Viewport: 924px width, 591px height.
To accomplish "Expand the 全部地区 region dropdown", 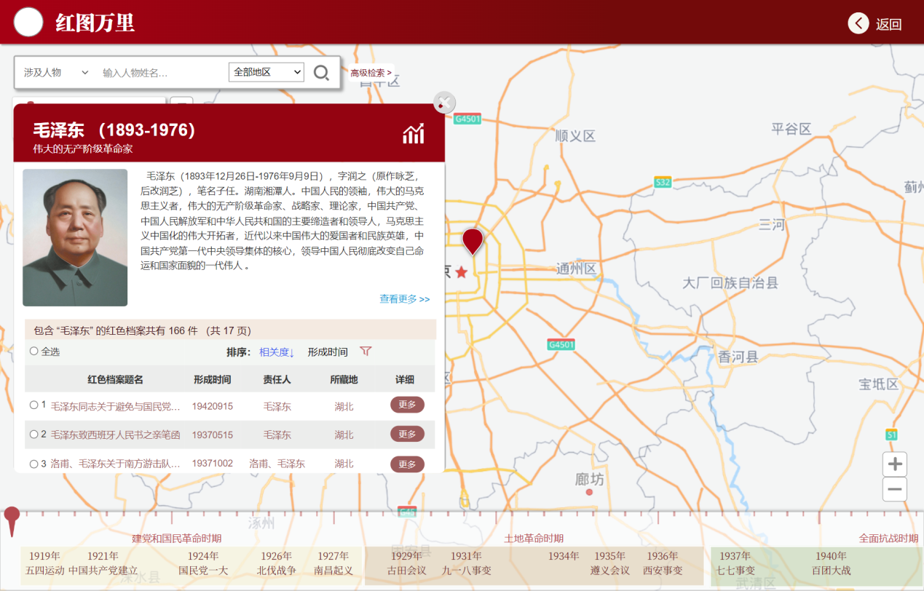I will (x=266, y=72).
